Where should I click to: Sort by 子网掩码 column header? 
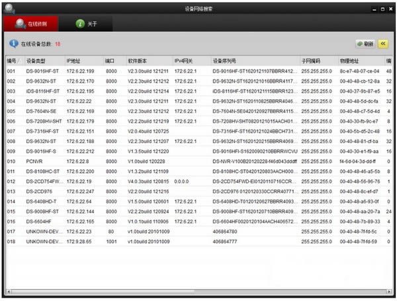pos(319,61)
